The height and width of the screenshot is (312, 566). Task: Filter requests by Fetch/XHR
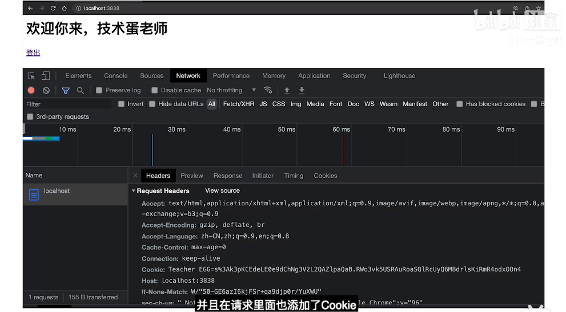pos(239,104)
